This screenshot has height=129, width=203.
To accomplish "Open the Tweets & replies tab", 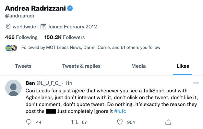I will [x=81, y=66].
